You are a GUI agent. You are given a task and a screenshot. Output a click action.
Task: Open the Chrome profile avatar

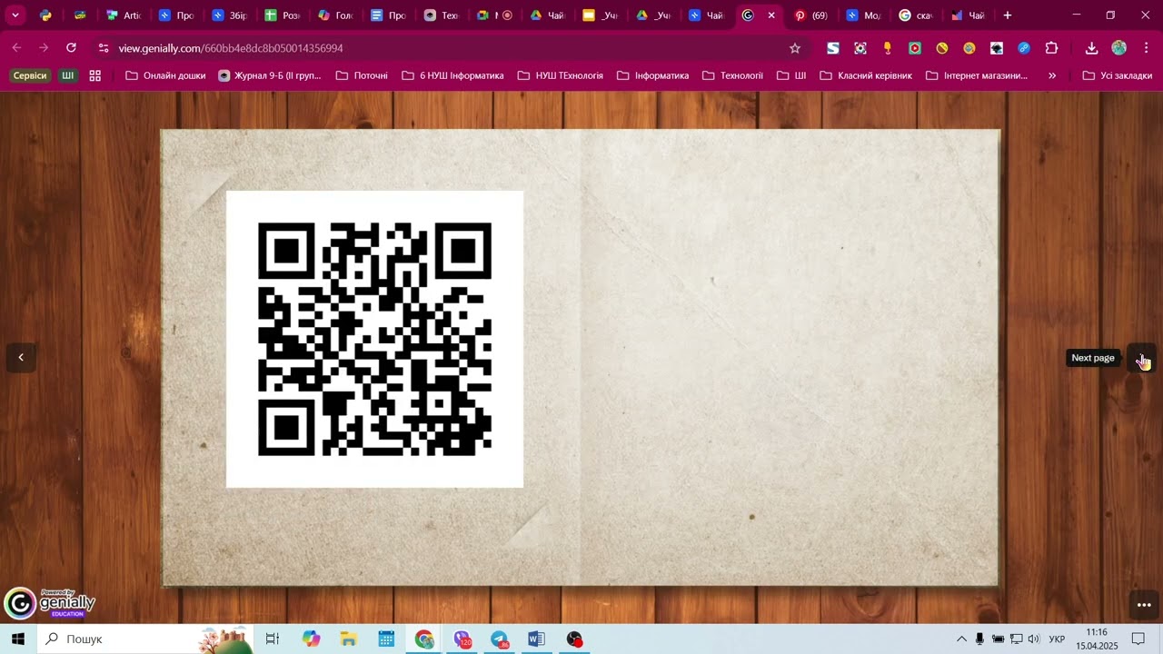pyautogui.click(x=1118, y=48)
